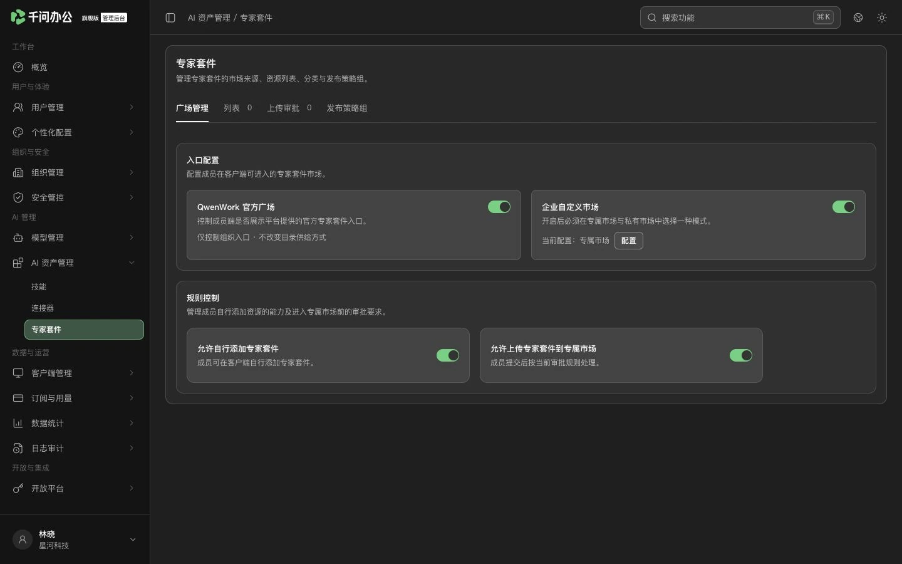Screen dimensions: 902x564
Task: Switch to 发布策略组 tab
Action: tap(347, 108)
